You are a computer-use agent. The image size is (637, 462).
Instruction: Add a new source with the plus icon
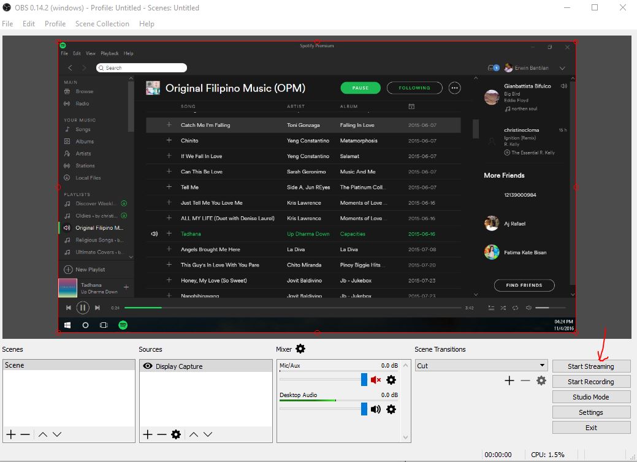(148, 434)
